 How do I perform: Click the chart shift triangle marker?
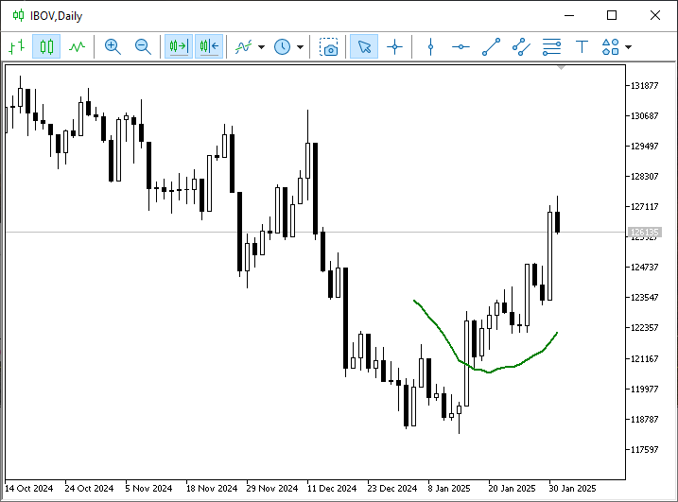click(562, 68)
